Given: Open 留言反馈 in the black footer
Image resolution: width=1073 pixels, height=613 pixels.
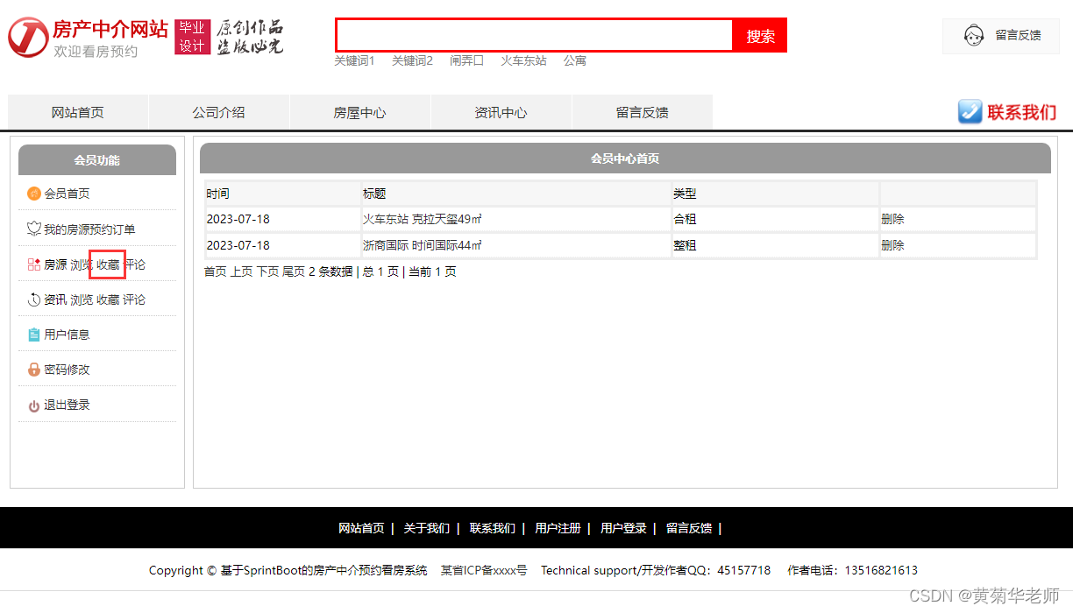Looking at the screenshot, I should coord(689,528).
